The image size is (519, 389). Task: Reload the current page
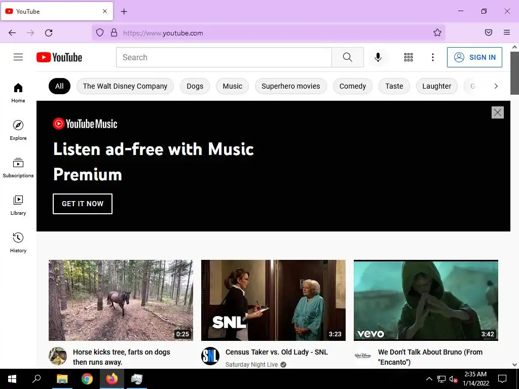(x=49, y=33)
